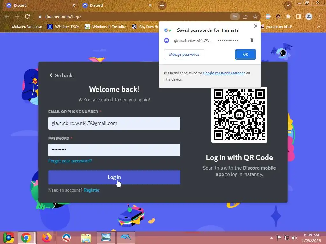Click the browser back arrow
Viewport: 326px width, 244px height.
pos(7,17)
